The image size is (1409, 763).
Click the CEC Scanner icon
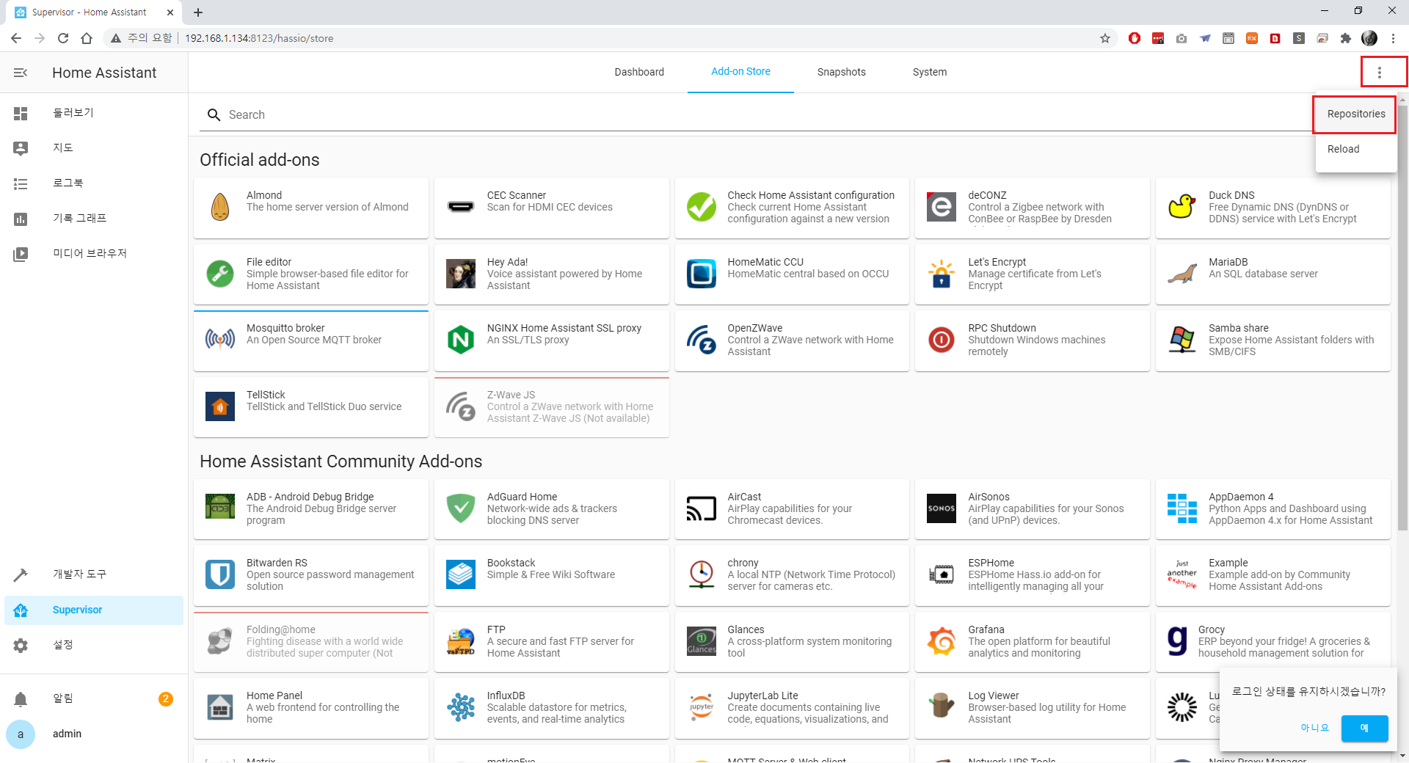click(461, 207)
